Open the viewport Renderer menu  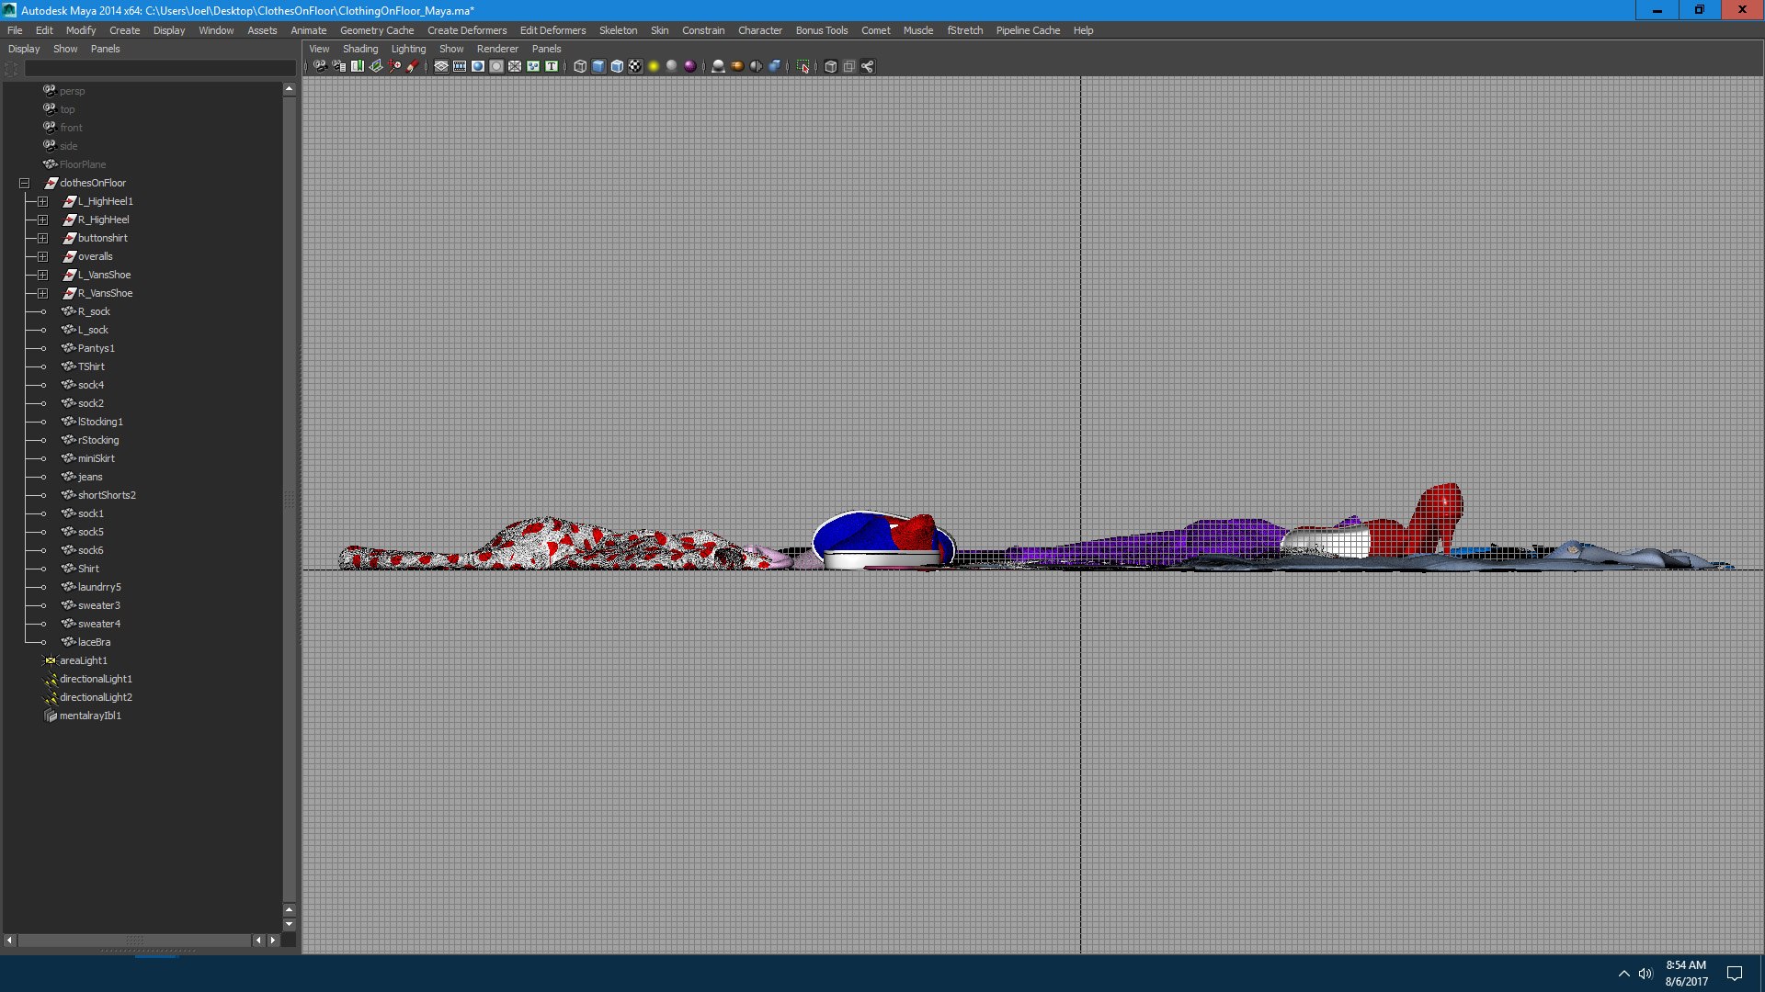pos(497,49)
